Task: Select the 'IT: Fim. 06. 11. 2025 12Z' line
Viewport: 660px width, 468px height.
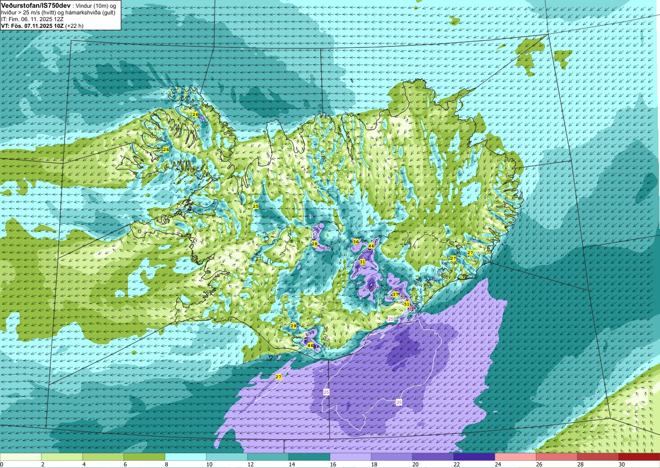Action: pos(34,19)
